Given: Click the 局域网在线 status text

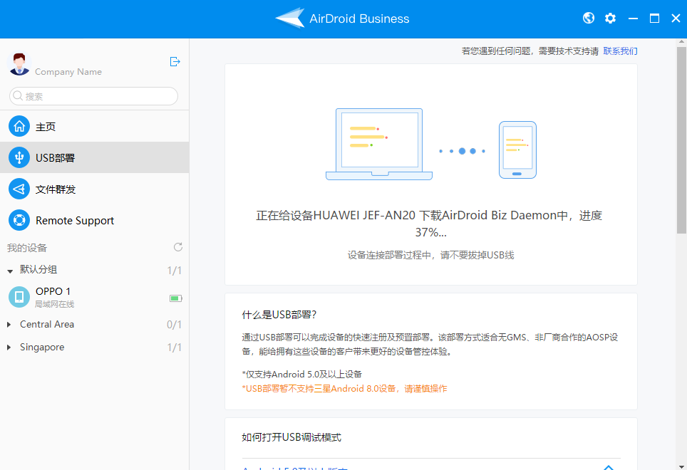Looking at the screenshot, I should 54,304.
